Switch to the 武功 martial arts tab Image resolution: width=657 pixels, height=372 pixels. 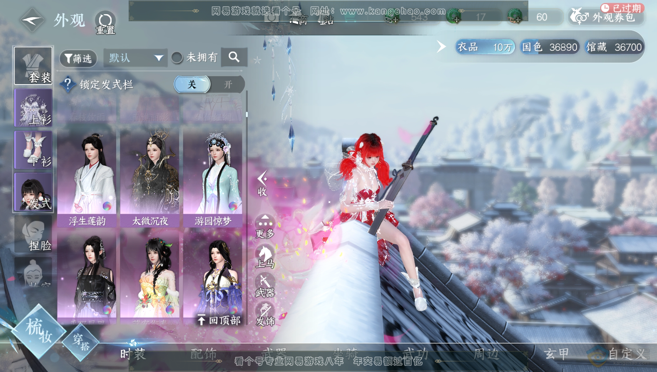click(x=416, y=354)
